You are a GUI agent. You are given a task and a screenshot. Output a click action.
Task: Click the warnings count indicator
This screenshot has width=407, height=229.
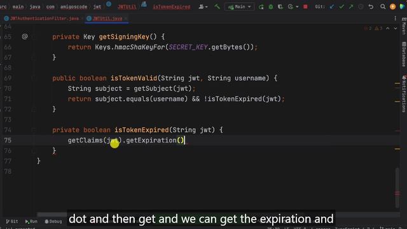click(378, 28)
